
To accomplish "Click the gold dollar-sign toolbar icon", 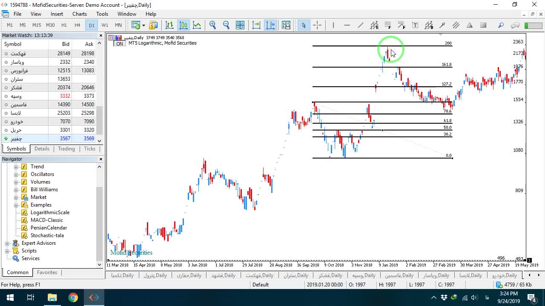I will [x=153, y=25].
